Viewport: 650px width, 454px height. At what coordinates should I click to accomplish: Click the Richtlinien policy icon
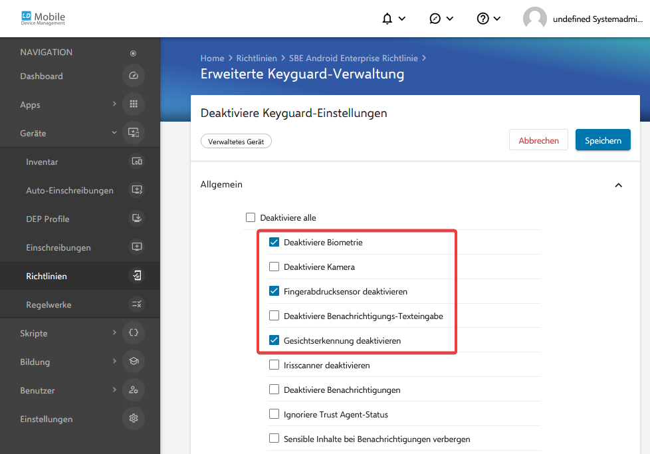tap(137, 276)
